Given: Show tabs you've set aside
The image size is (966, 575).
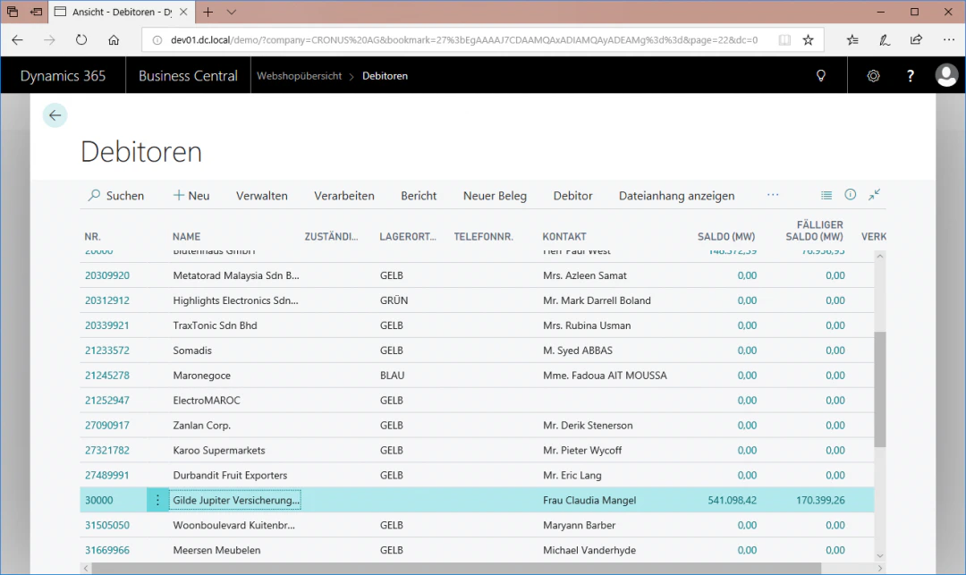Looking at the screenshot, I should coord(13,12).
